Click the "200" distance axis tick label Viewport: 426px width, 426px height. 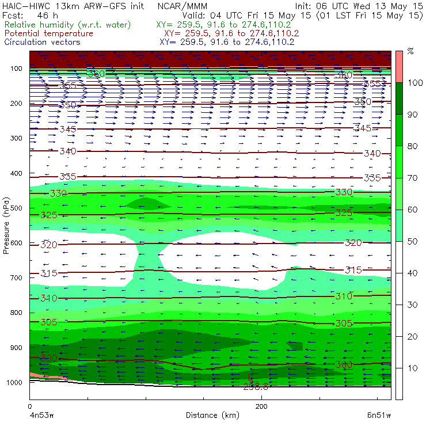click(x=261, y=406)
